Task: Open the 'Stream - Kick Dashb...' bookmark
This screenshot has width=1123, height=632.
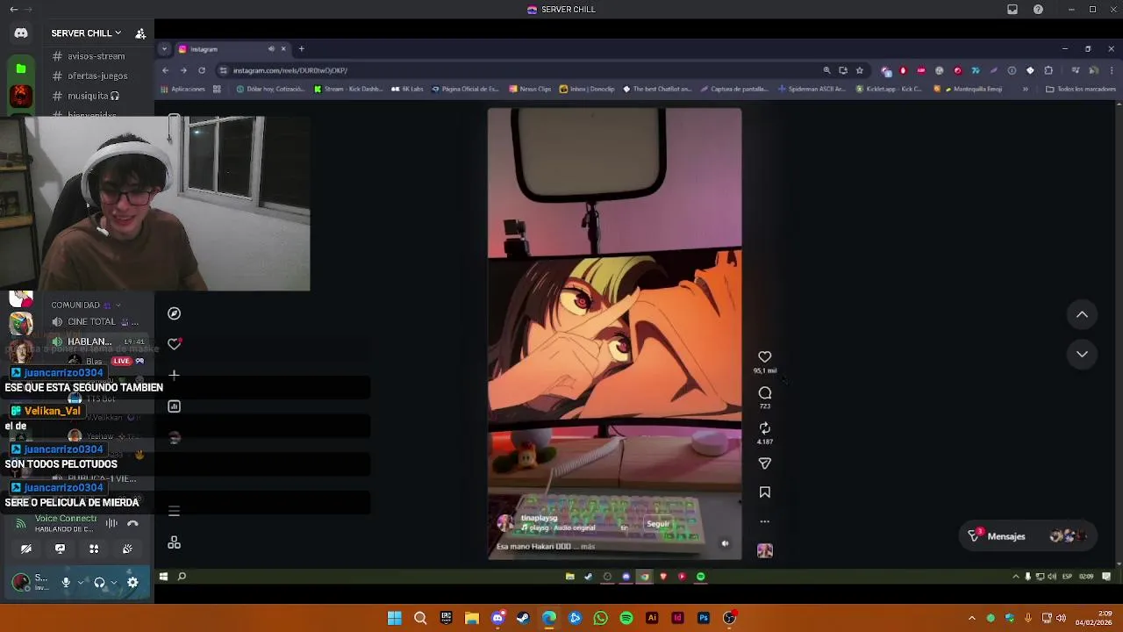Action: (x=348, y=89)
